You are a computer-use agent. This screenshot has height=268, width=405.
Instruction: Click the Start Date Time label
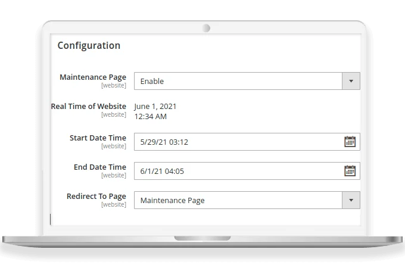[x=98, y=138]
